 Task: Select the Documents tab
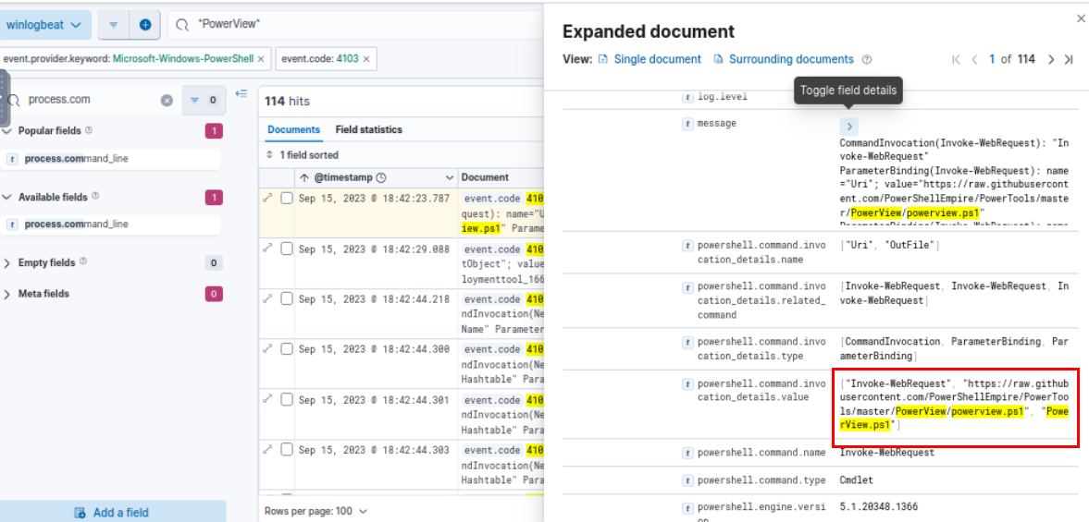pyautogui.click(x=293, y=129)
